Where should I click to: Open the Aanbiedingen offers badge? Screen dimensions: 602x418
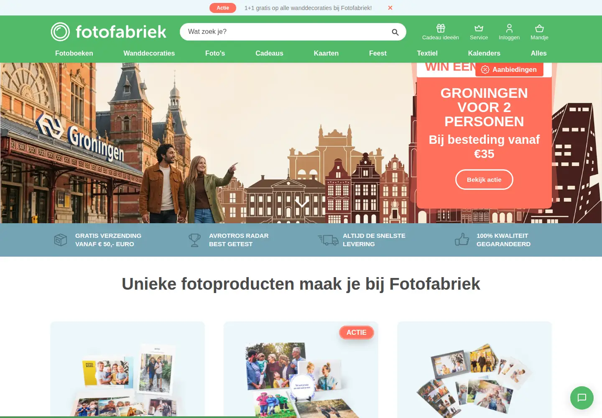(x=509, y=69)
